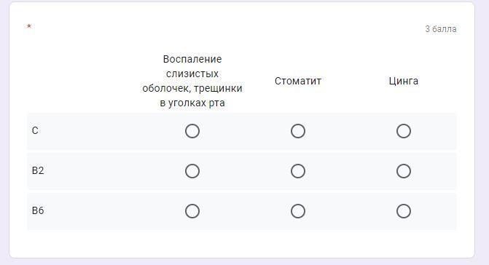The height and width of the screenshot is (265, 489).
Task: Click the shaded B2 row background
Action: 242,171
